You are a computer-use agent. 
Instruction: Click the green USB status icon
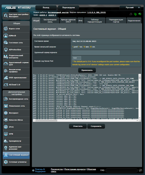click(140, 14)
